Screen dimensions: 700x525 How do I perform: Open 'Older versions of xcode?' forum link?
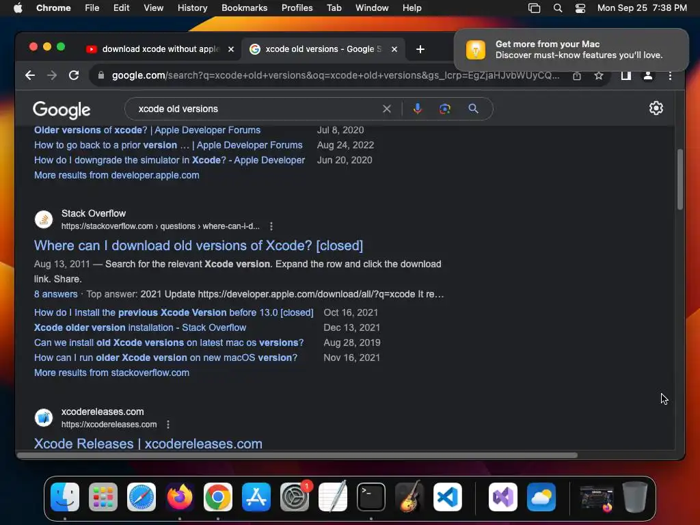coord(148,131)
